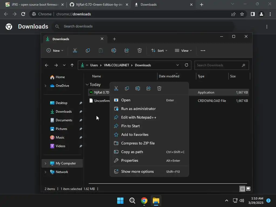Show hidden system tray icons
The image size is (276, 207).
coord(227,201)
